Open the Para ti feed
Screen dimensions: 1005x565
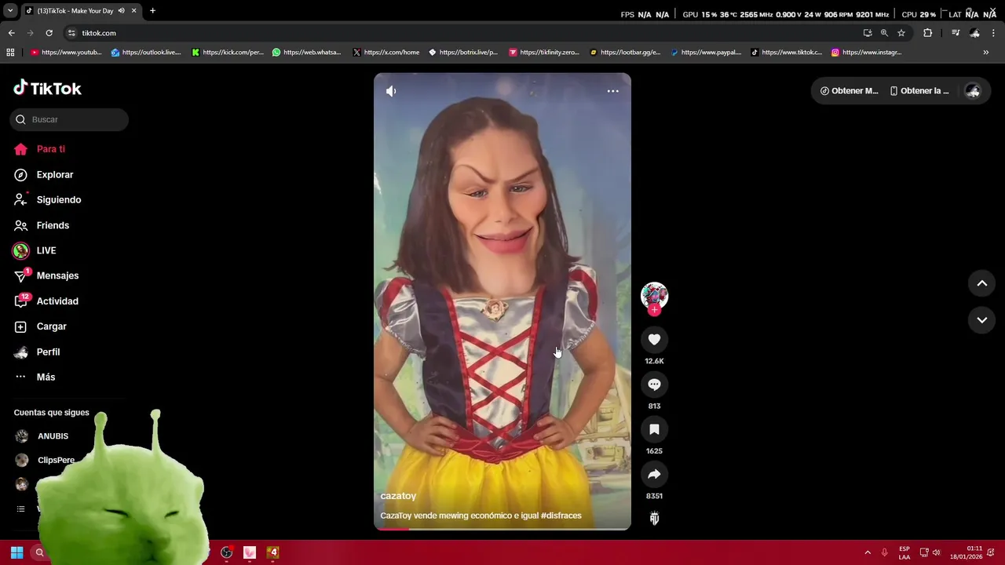point(39,149)
